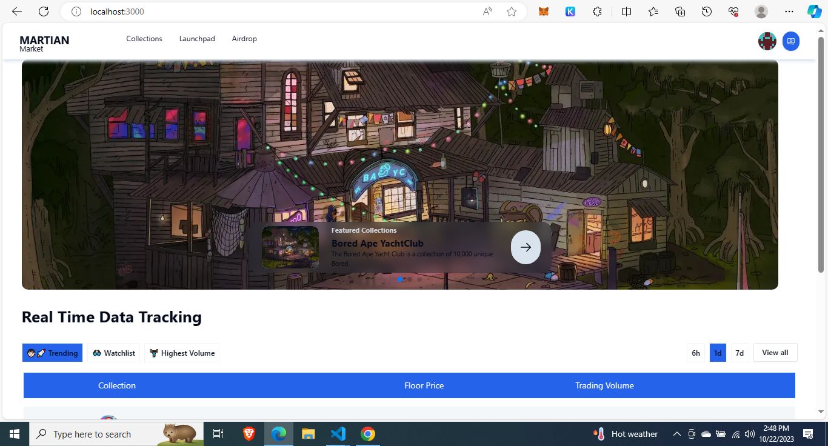The image size is (828, 446).
Task: Select the first carousel dot indicator
Action: click(400, 279)
